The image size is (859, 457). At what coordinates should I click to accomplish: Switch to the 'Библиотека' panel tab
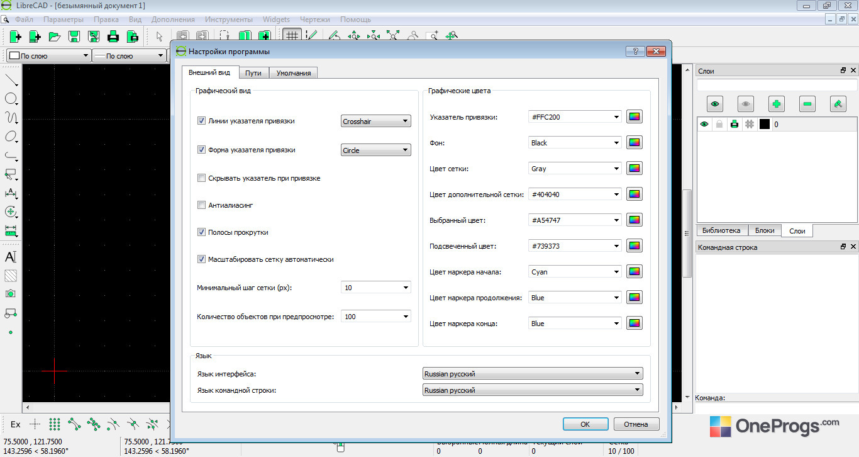[721, 230]
